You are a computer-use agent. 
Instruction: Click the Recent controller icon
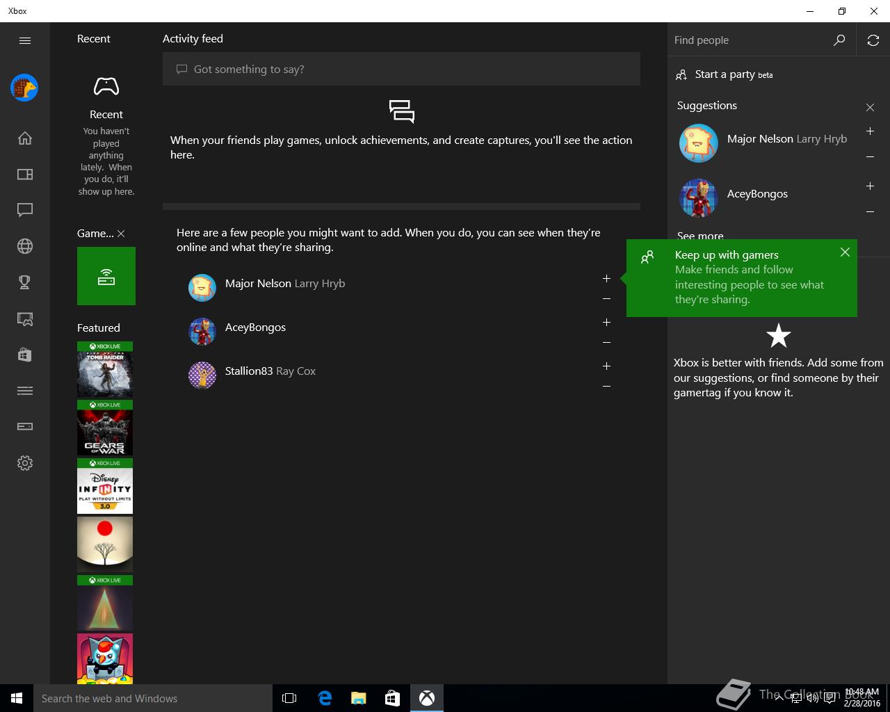click(106, 87)
